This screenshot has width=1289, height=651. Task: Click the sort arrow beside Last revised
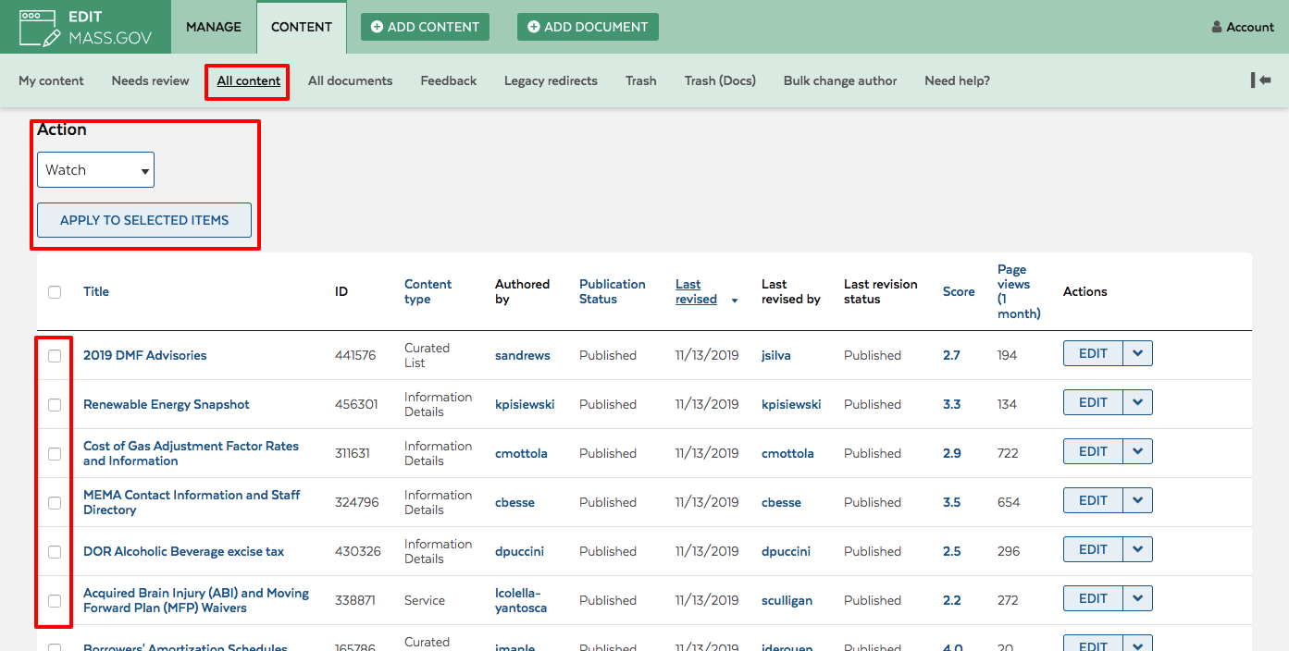click(735, 301)
